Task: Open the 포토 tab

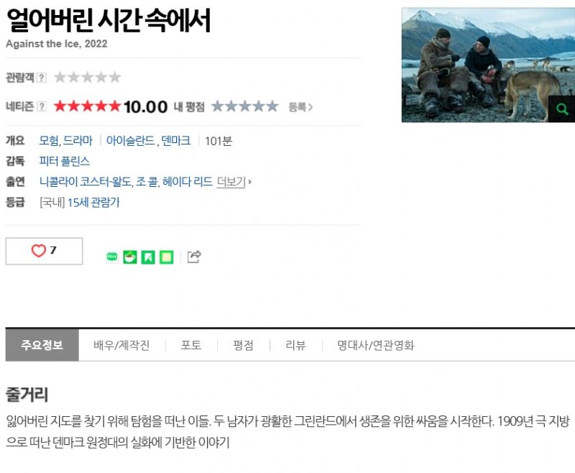Action: [191, 345]
